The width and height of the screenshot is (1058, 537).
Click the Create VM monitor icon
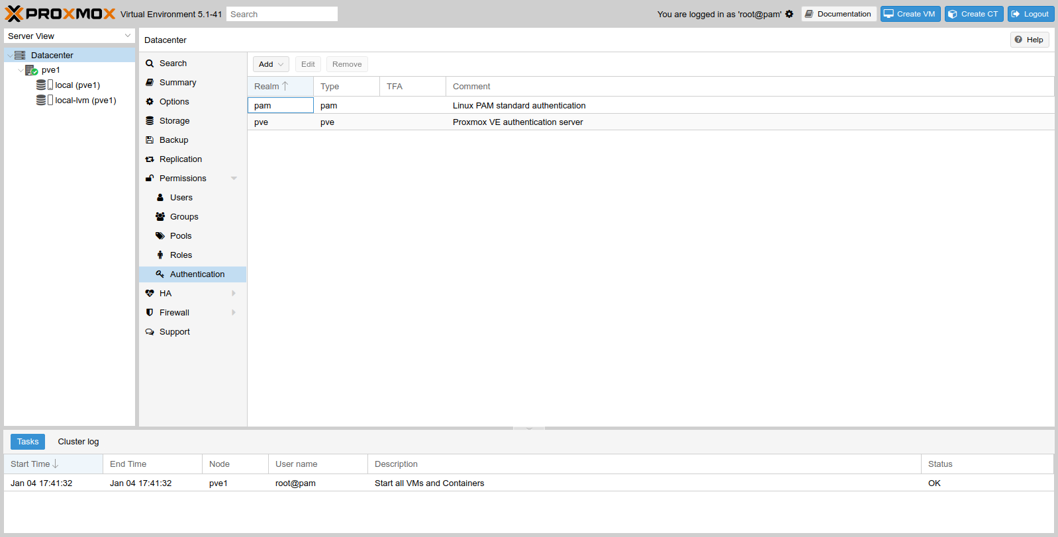pyautogui.click(x=889, y=14)
